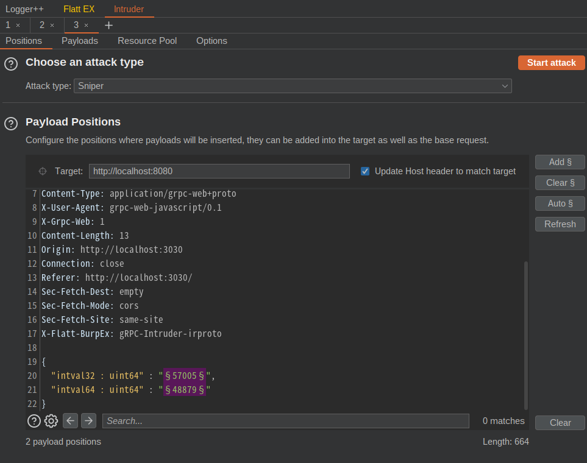The image size is (587, 463).
Task: Click the "intval32 : uint64" key text
Action: pos(98,376)
